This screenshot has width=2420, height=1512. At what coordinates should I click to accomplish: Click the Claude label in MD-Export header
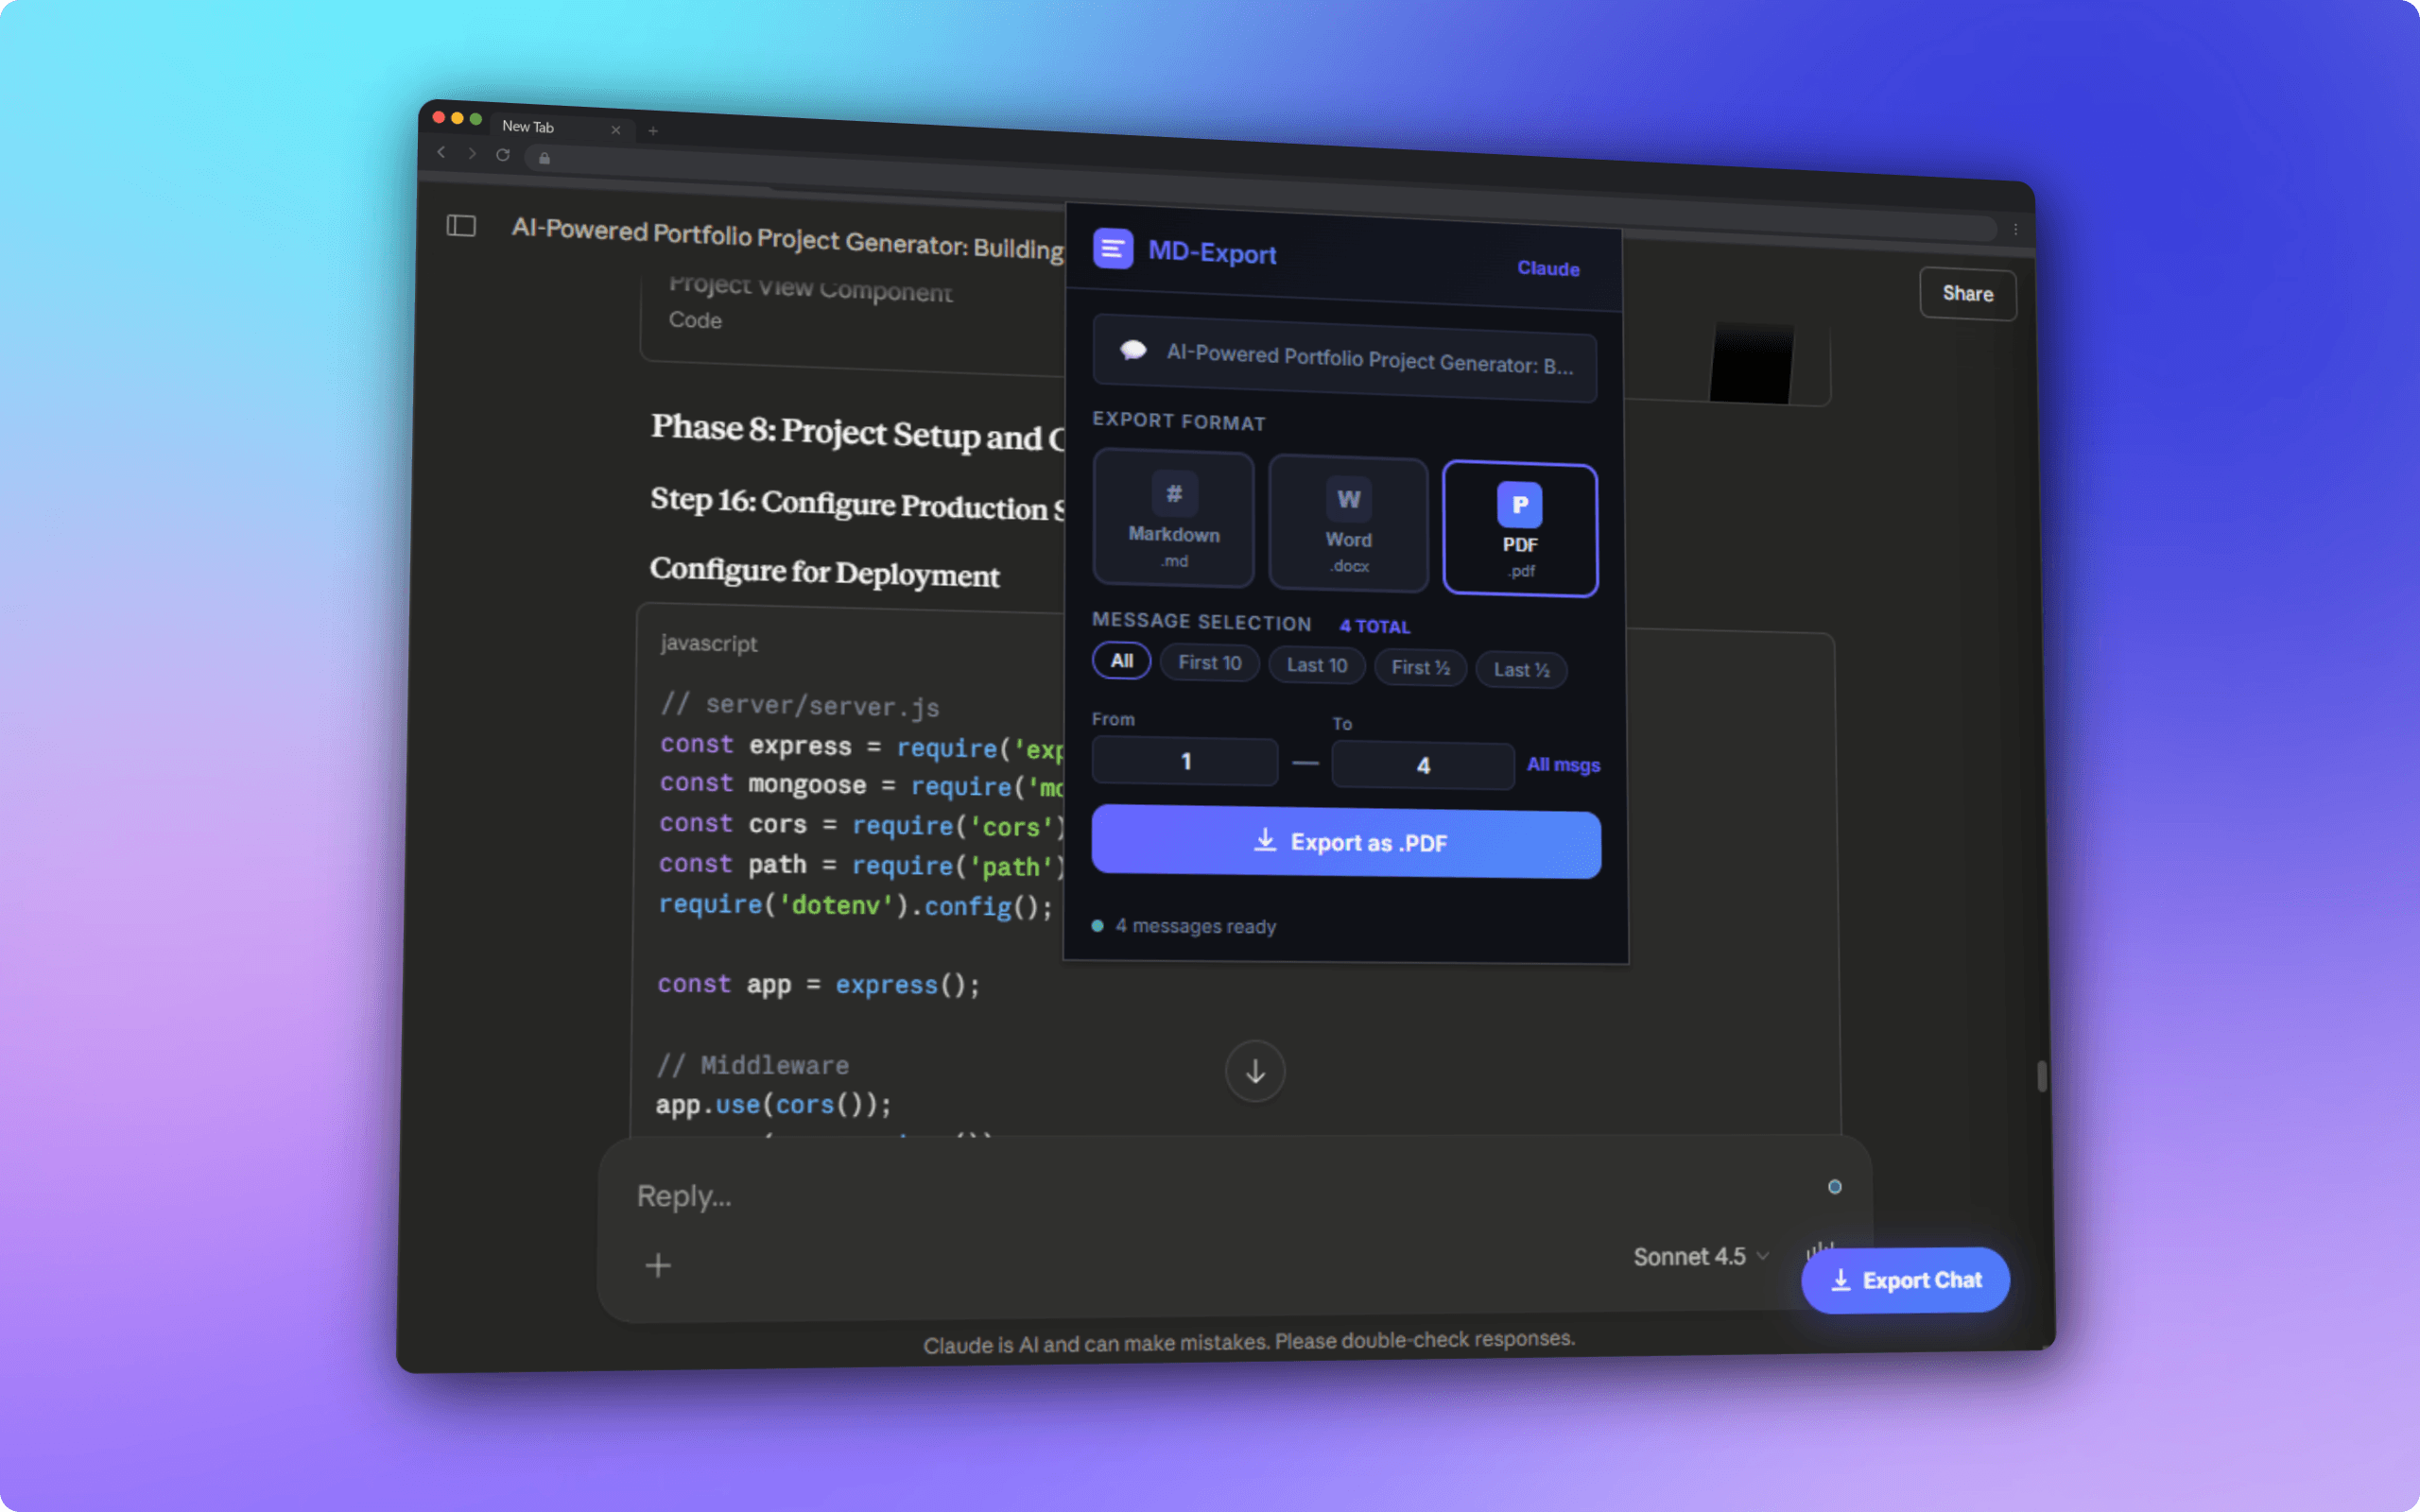(1548, 268)
